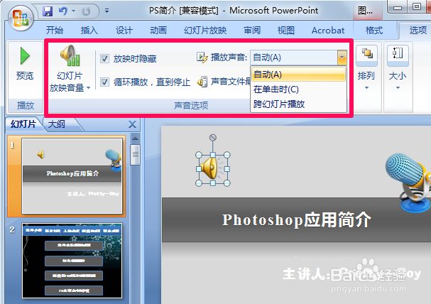
Task: Collapse the 播放声音 combo box arrow
Action: point(342,58)
